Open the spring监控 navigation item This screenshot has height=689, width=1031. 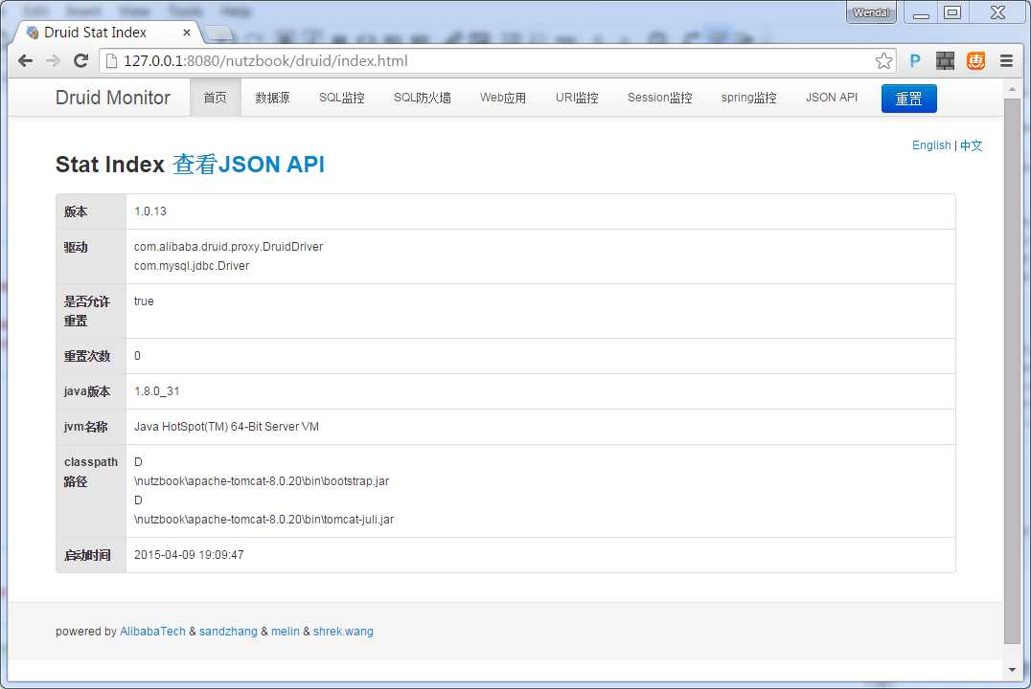point(749,98)
